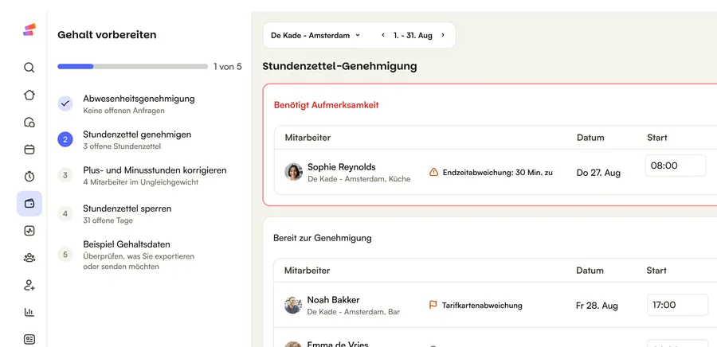Click the blue step 2 circle

pyautogui.click(x=65, y=140)
